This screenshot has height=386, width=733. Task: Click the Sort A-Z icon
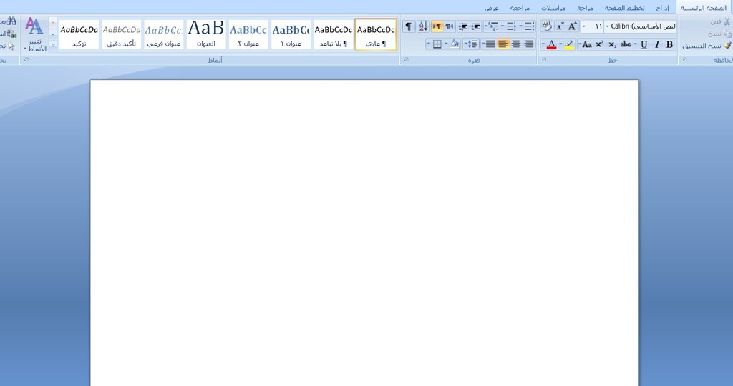tap(422, 26)
